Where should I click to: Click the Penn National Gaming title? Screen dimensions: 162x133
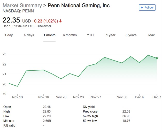79,6
